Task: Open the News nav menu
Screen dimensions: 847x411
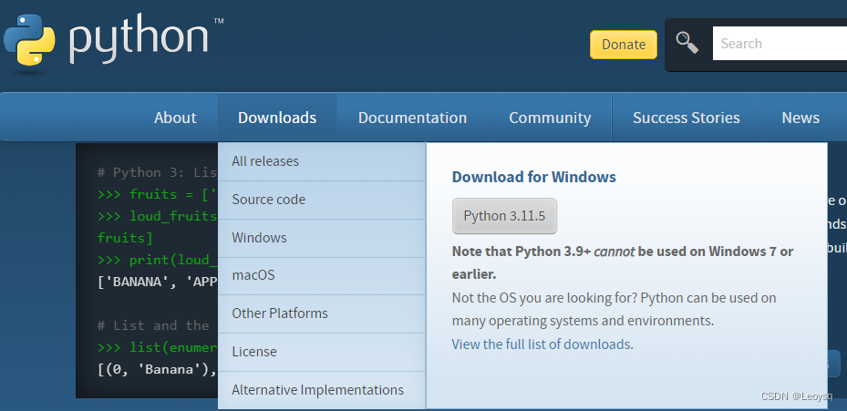Action: click(x=801, y=118)
